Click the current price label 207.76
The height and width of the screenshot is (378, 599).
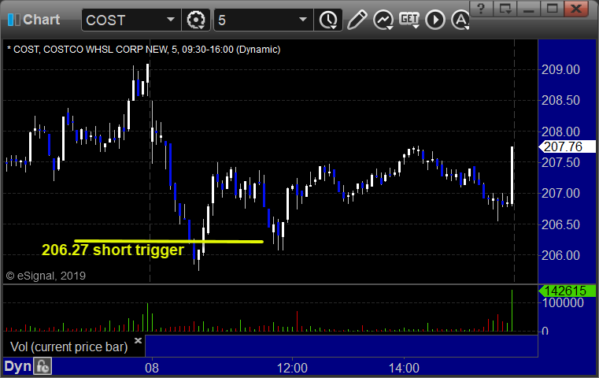pos(567,146)
